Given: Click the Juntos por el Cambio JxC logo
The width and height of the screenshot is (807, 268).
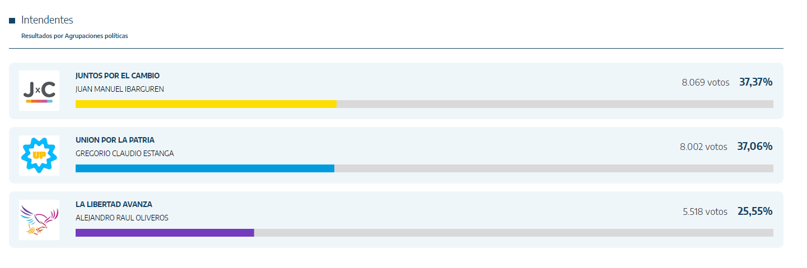Looking at the screenshot, I should (x=39, y=91).
